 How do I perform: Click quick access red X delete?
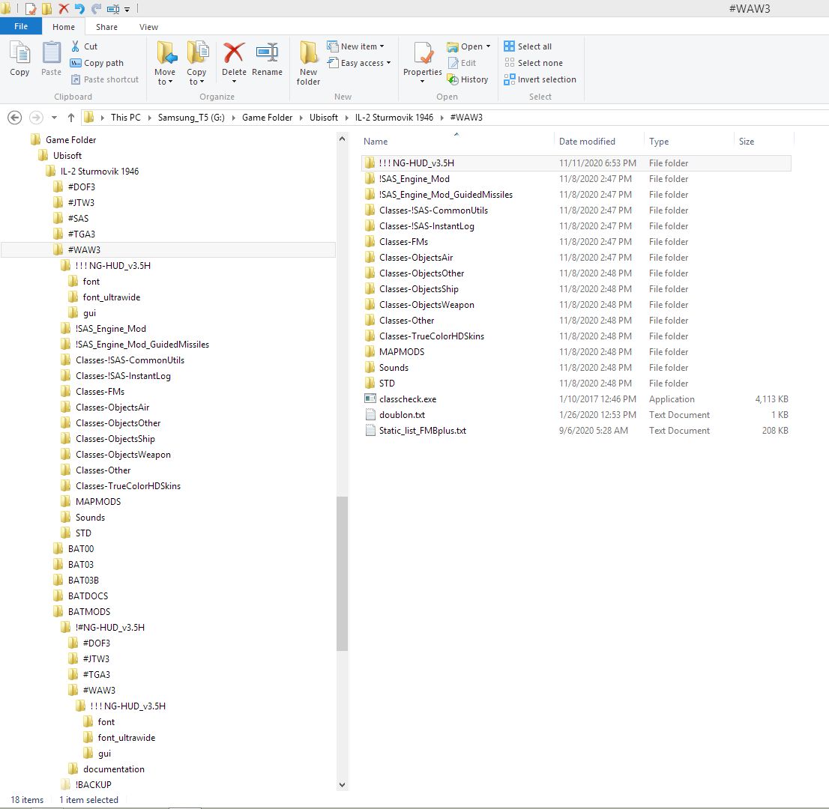[x=64, y=8]
